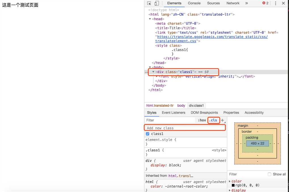Close the DevTools panel
289x192 pixels.
coord(284,3)
